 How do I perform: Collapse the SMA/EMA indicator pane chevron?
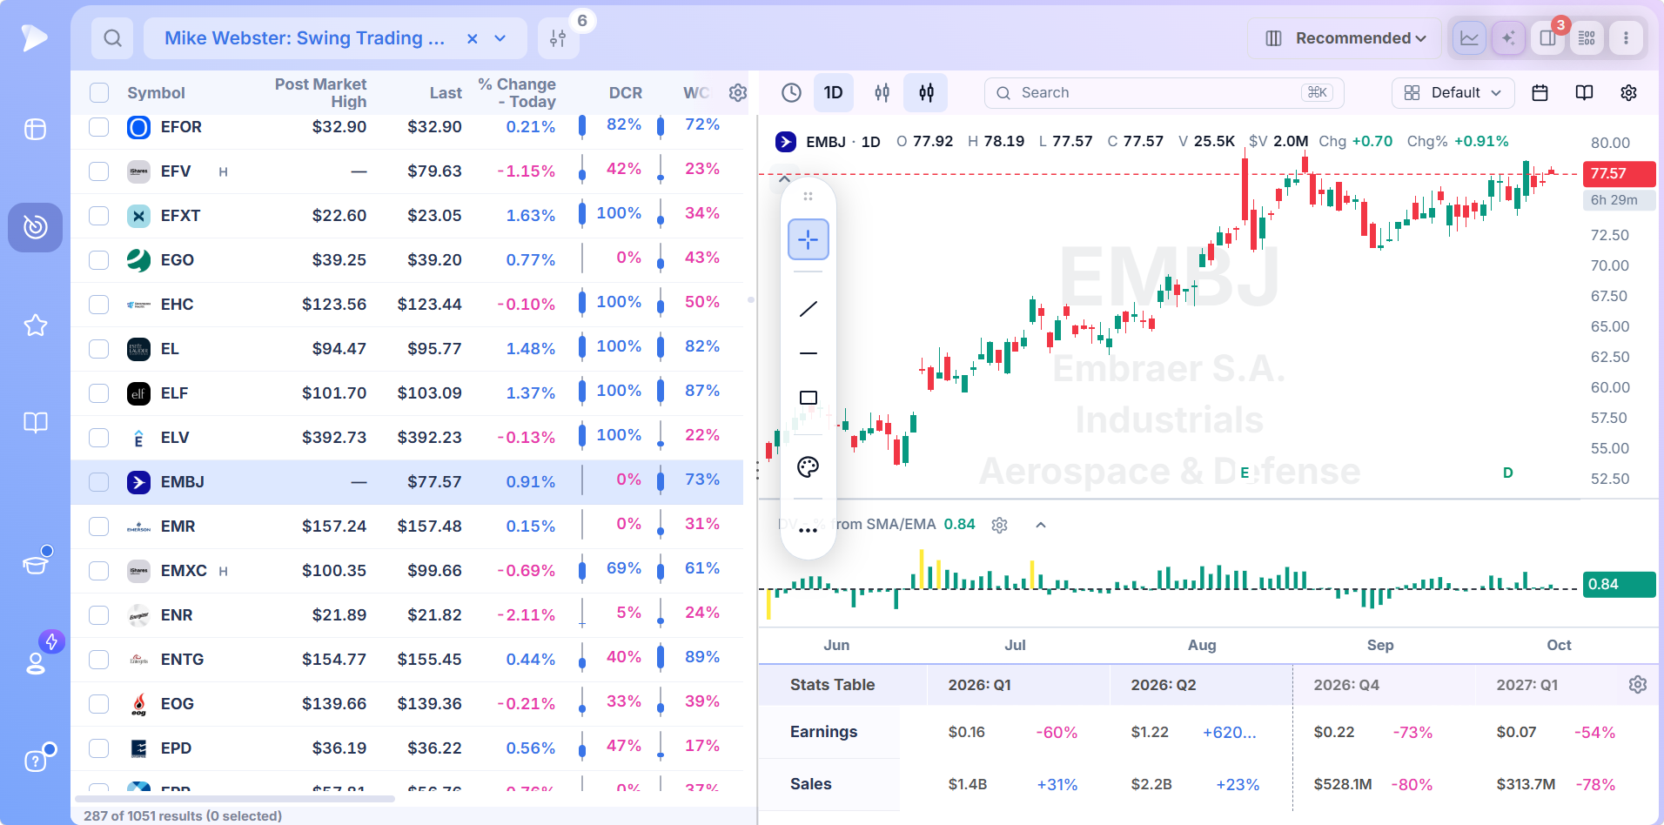tap(1041, 525)
